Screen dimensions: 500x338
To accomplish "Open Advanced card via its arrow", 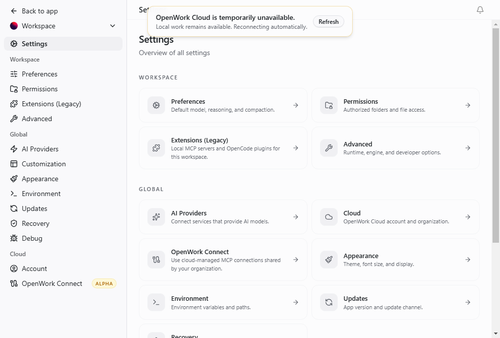I will [x=468, y=148].
